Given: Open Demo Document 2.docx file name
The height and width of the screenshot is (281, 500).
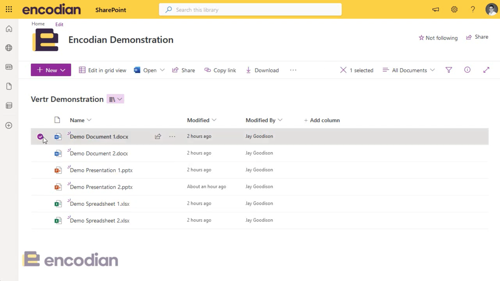Looking at the screenshot, I should click(x=99, y=154).
